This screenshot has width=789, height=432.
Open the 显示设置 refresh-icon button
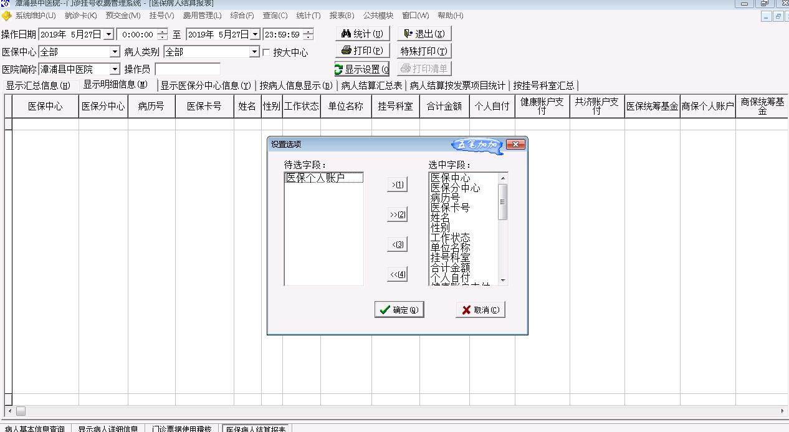point(362,69)
